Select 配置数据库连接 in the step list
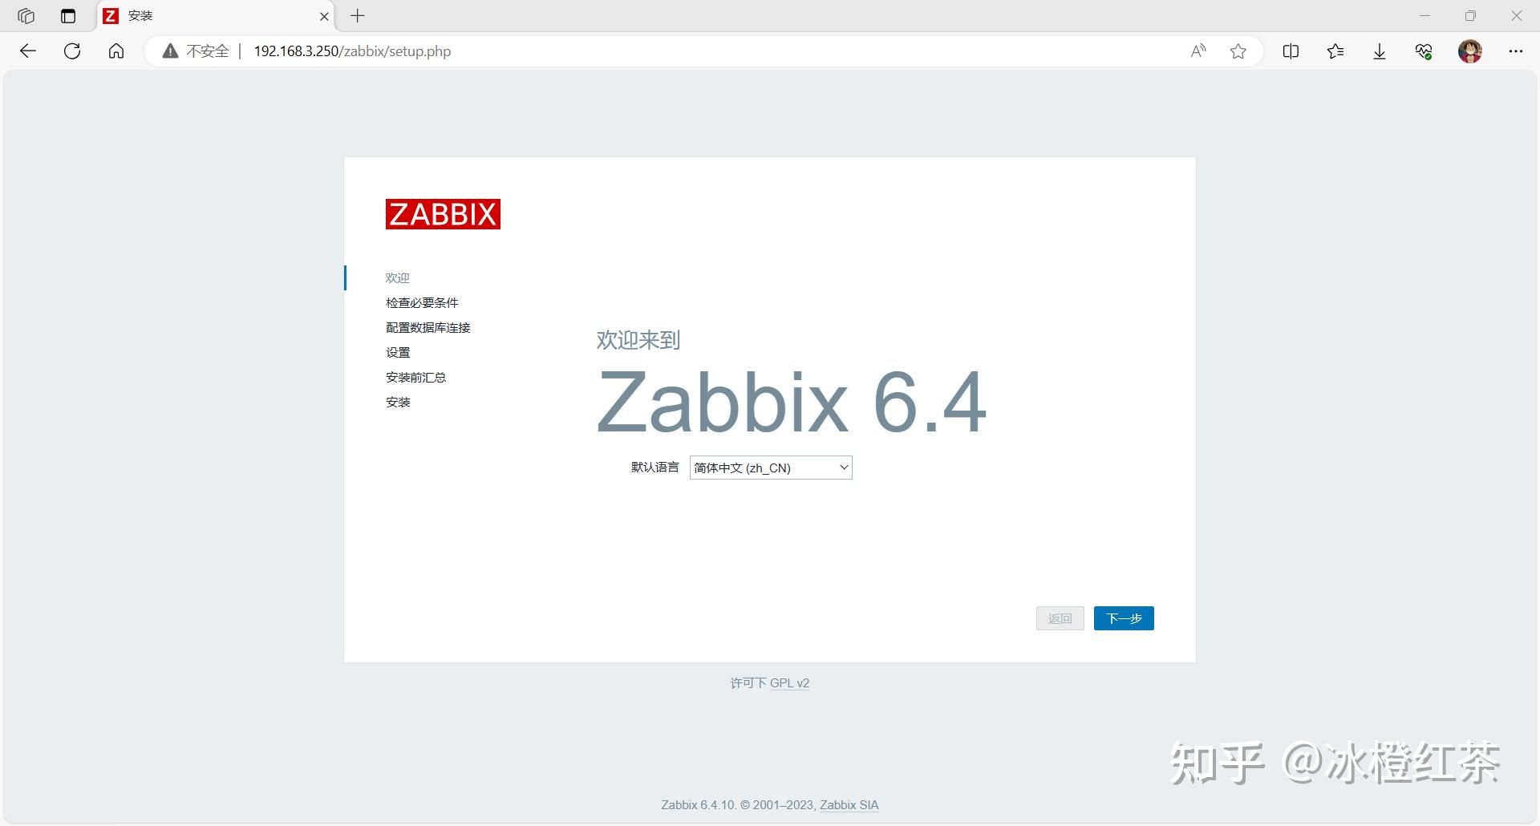 [x=428, y=327]
